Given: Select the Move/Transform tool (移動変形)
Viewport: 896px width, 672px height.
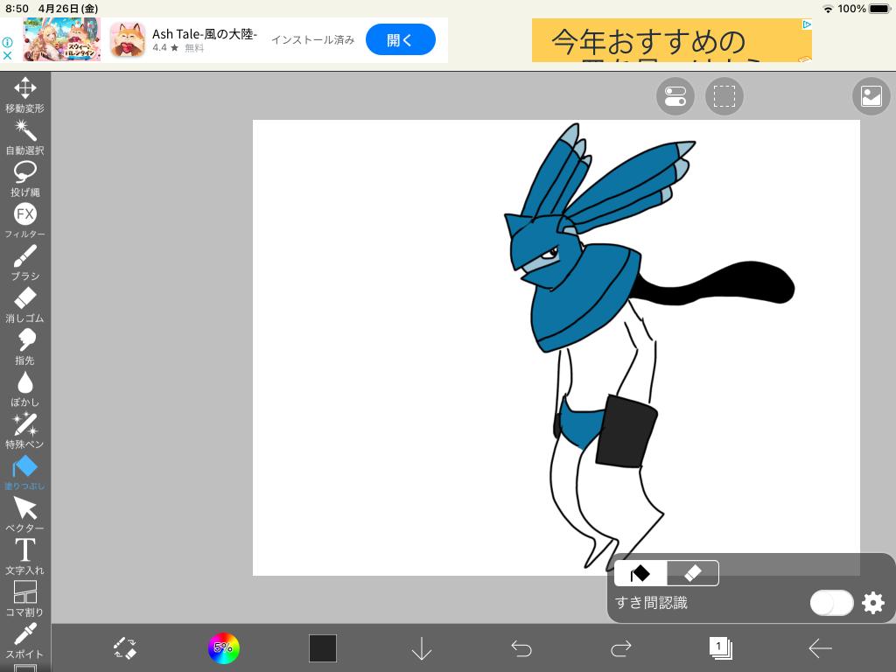Looking at the screenshot, I should pos(24,94).
